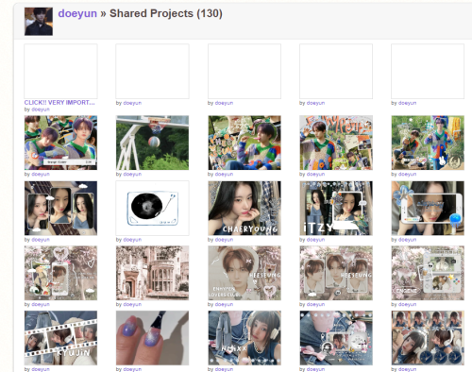Open the record player drawing thumbnail
The width and height of the screenshot is (472, 372).
pyautogui.click(x=152, y=208)
